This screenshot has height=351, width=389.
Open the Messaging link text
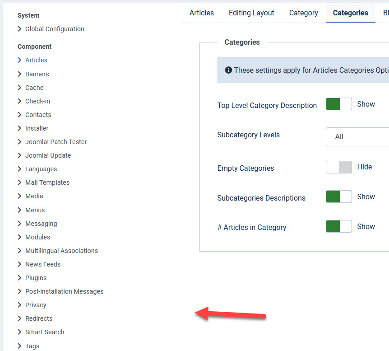pyautogui.click(x=41, y=224)
